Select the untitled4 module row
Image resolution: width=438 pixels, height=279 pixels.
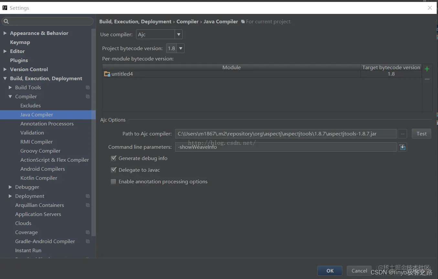pos(262,74)
